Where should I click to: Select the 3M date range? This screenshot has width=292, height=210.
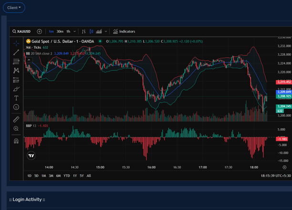pyautogui.click(x=51, y=176)
